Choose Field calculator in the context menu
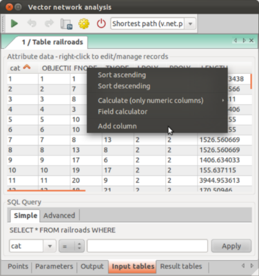 [123, 112]
